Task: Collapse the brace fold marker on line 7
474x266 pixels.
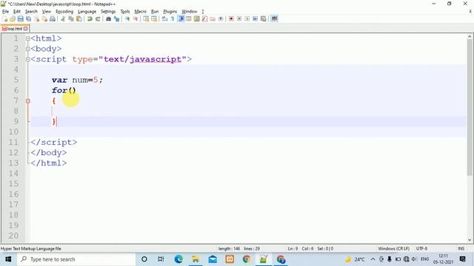Action: [28, 101]
